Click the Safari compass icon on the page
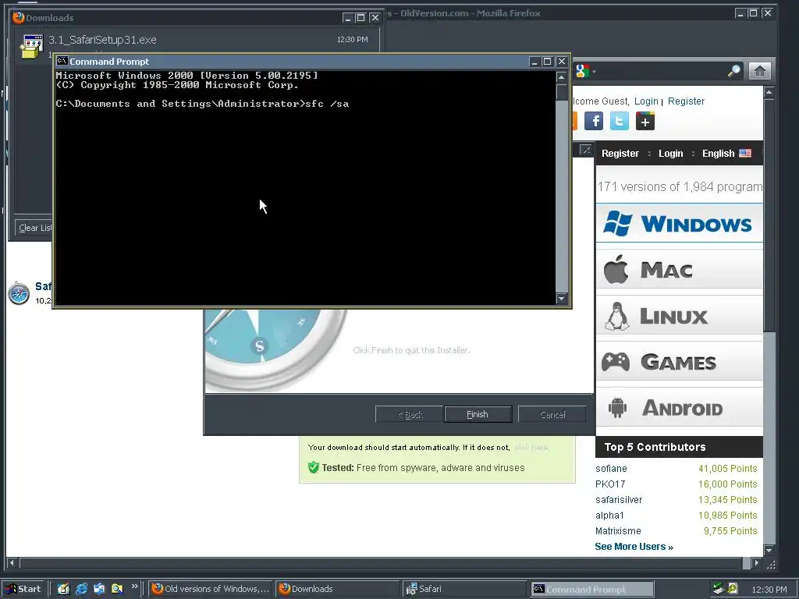Image resolution: width=799 pixels, height=599 pixels. point(19,293)
